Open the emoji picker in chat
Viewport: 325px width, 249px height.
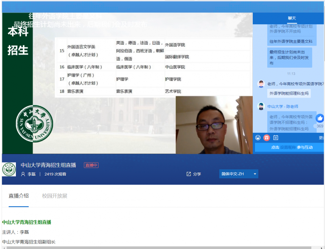coord(258,138)
